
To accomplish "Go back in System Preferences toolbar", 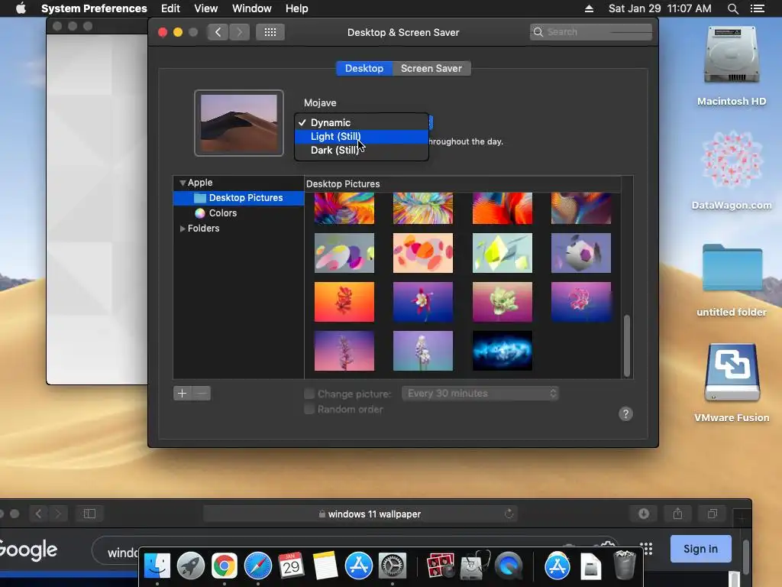I will pos(218,32).
